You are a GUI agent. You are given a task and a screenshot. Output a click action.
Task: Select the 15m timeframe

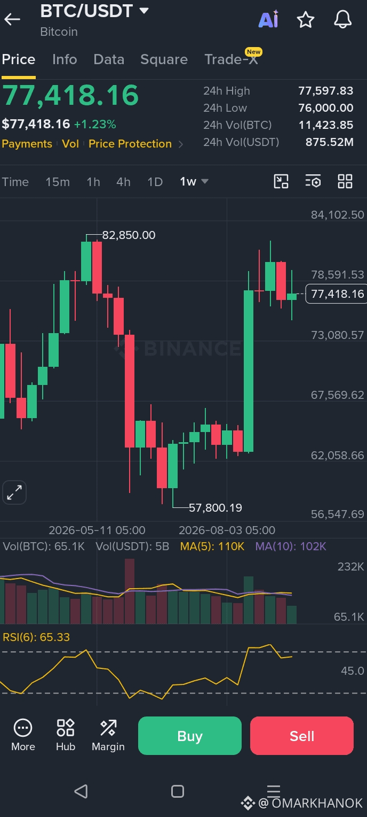pyautogui.click(x=58, y=182)
